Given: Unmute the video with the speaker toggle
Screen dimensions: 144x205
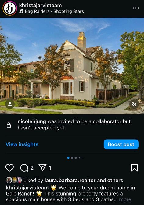Looking at the screenshot, I should 134,104.
